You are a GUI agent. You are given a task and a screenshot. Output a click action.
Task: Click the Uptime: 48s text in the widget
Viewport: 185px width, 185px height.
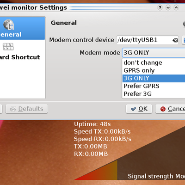tap(92, 124)
